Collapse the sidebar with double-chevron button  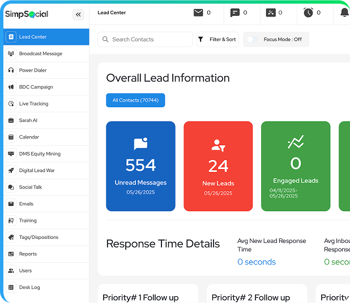point(78,15)
